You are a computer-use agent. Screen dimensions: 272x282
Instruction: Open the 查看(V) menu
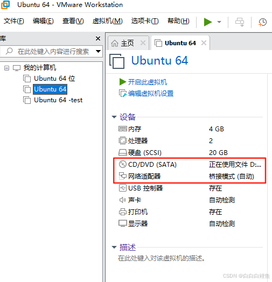(73, 21)
